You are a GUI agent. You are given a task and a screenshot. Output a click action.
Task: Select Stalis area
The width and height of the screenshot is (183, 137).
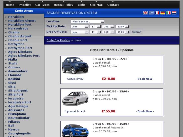click(13, 63)
